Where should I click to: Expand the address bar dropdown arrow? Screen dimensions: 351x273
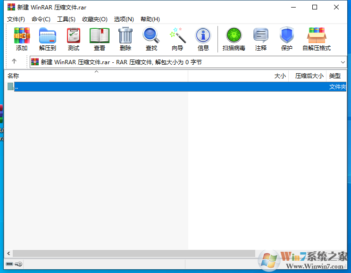coord(343,62)
